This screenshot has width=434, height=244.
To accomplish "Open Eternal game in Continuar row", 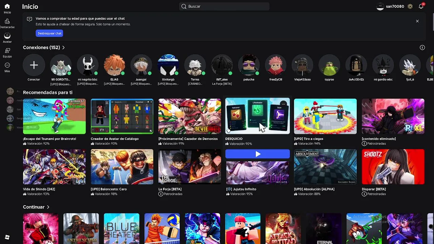I will tap(324, 229).
